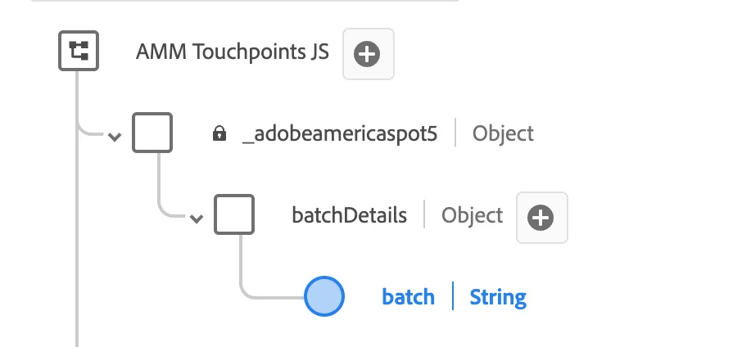Check the _adobeamericaspot5 checkbox
742x347 pixels.
152,133
